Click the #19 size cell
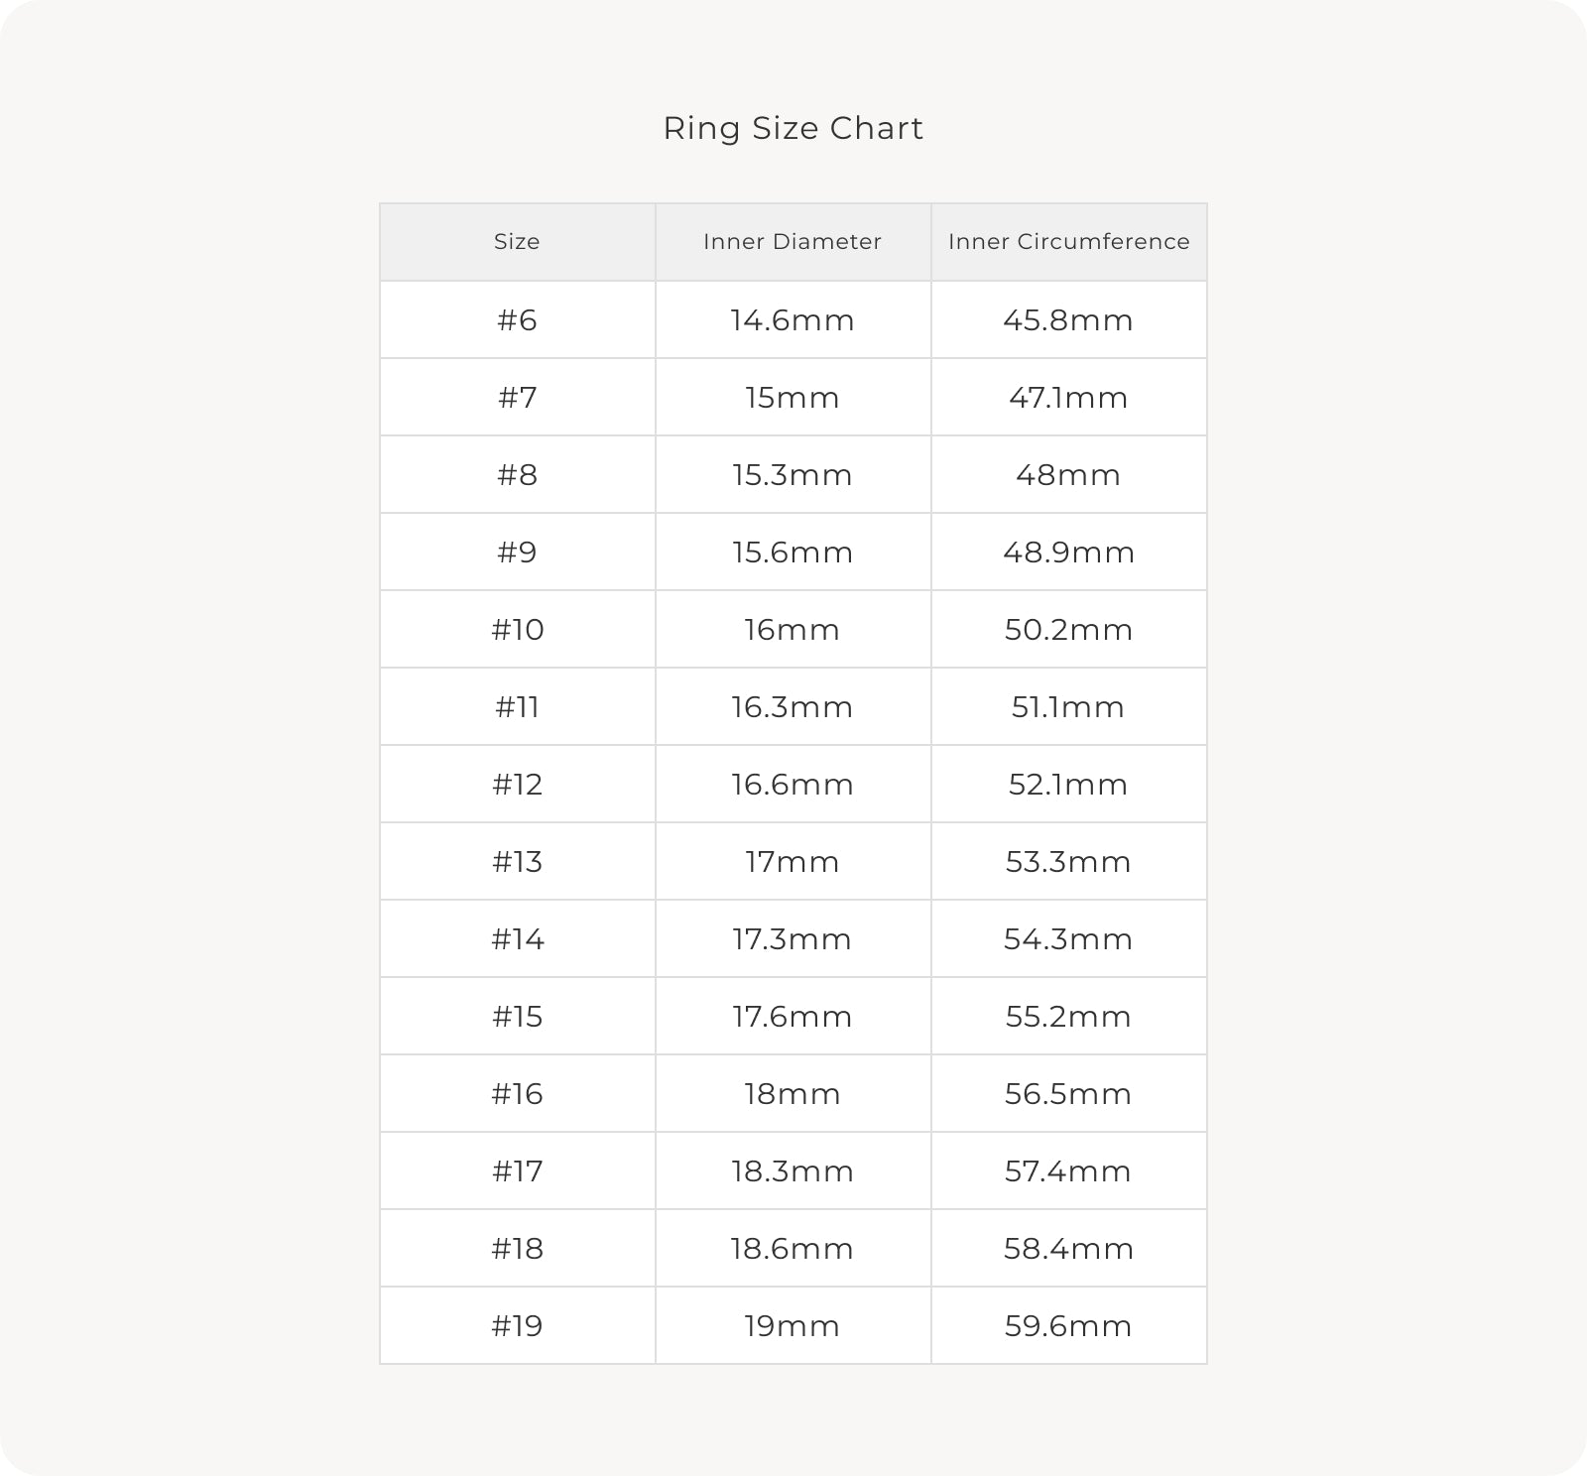 (x=517, y=1326)
